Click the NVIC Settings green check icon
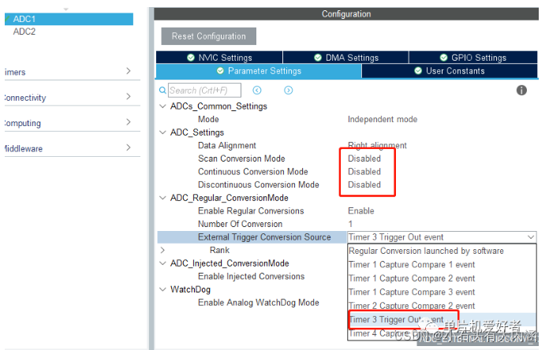This screenshot has height=350, width=549. 191,58
